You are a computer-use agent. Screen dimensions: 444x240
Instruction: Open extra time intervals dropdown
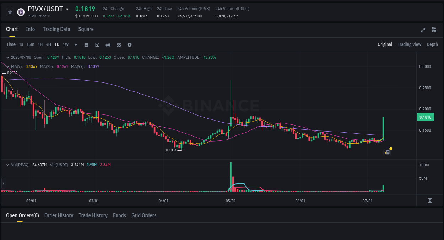[75, 44]
